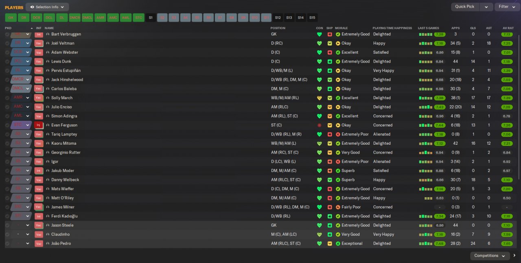Click the sharpness icon in Jason Steele's row
Viewport: 521px width, 263px height.
pyautogui.click(x=330, y=225)
